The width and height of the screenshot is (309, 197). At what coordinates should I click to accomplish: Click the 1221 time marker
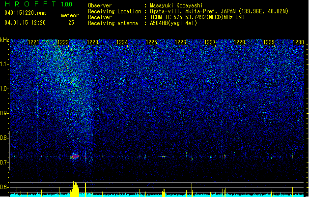click(x=34, y=42)
